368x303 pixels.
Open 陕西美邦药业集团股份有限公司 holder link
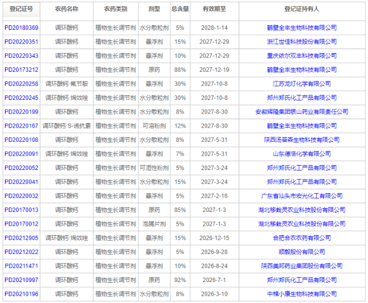coord(302,266)
